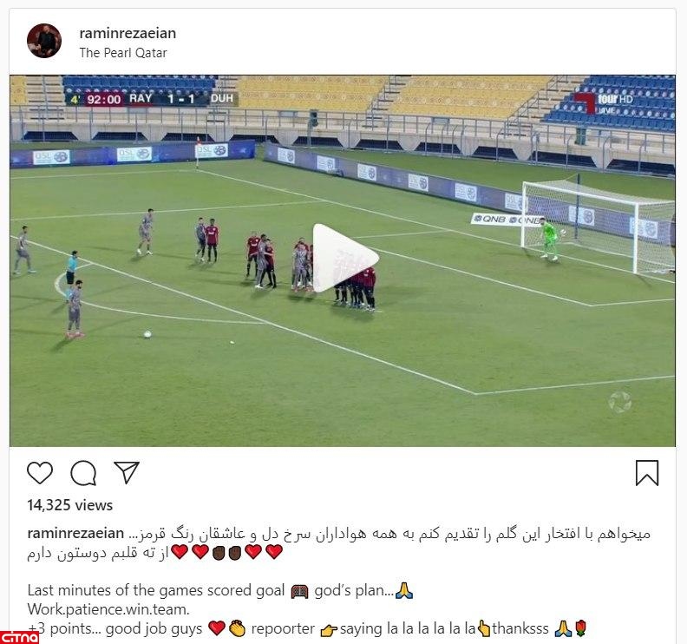Click the goalkeeper in green in the video
687x644 pixels.
coord(549,239)
